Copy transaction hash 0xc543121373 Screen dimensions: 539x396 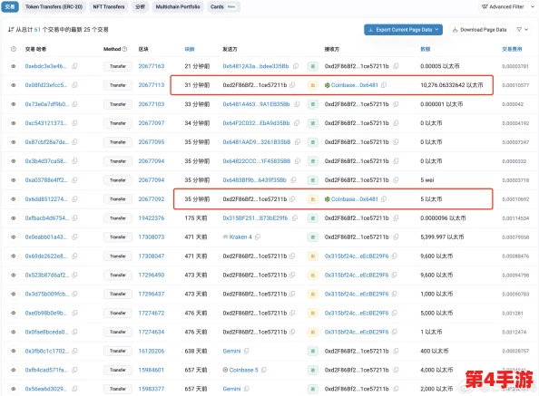pyautogui.click(x=74, y=123)
